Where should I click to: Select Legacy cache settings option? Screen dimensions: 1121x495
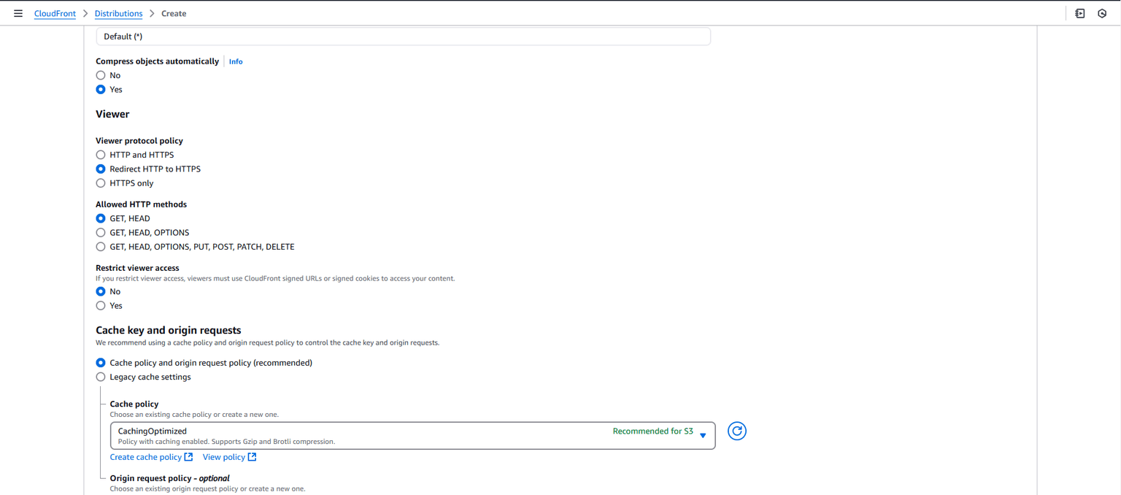[x=101, y=377]
